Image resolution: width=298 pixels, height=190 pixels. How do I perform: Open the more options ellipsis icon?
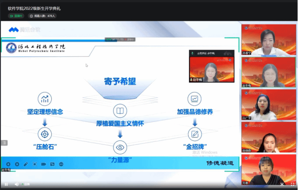(61, 164)
